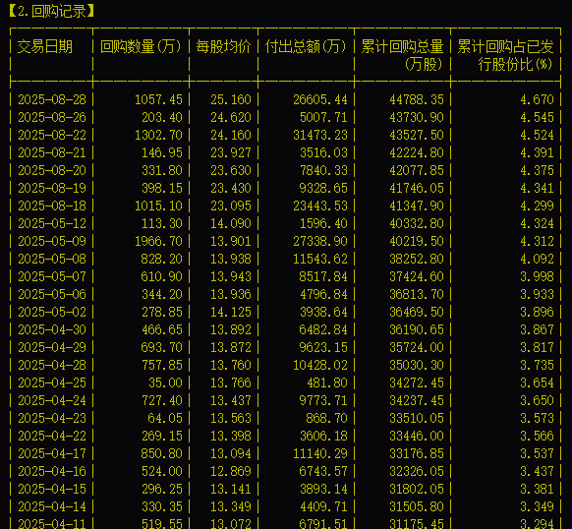Click cumulative total 41746.05

417,188
